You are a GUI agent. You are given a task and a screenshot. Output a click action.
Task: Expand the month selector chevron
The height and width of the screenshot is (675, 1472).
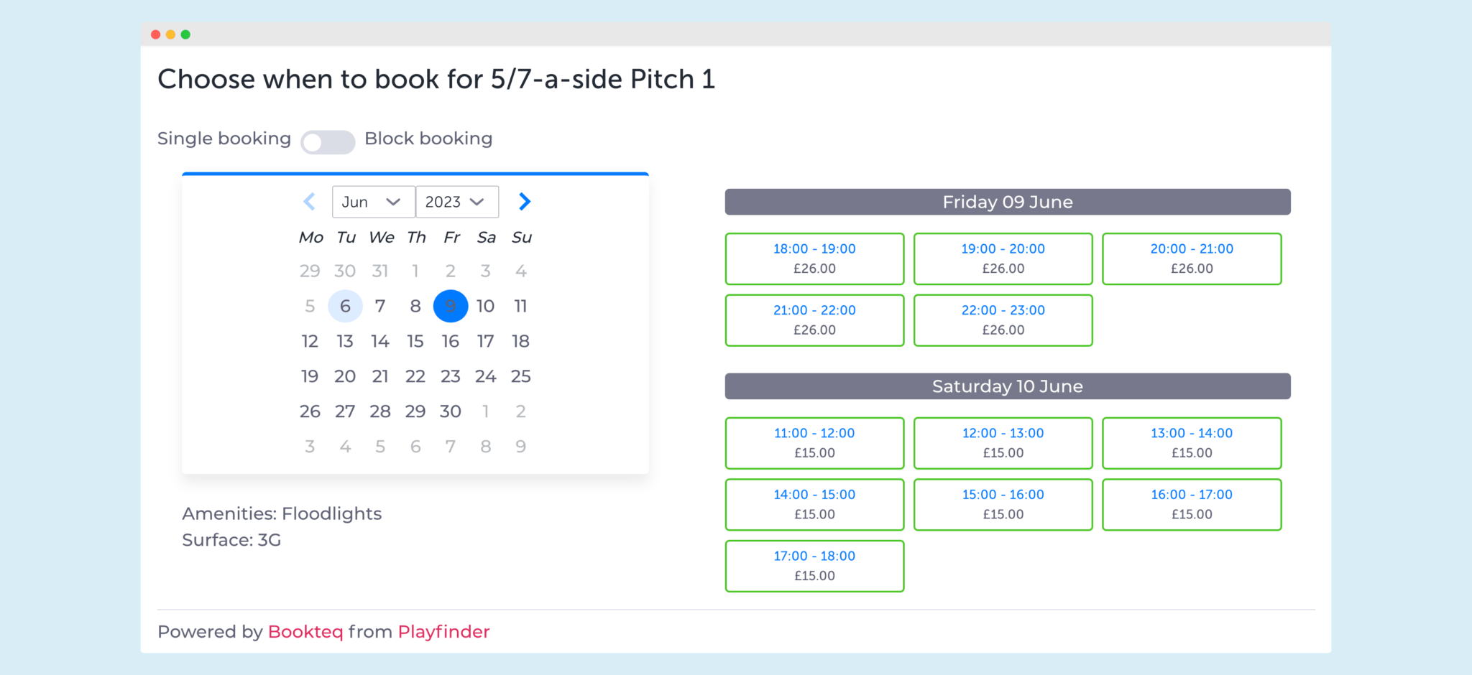pyautogui.click(x=394, y=202)
